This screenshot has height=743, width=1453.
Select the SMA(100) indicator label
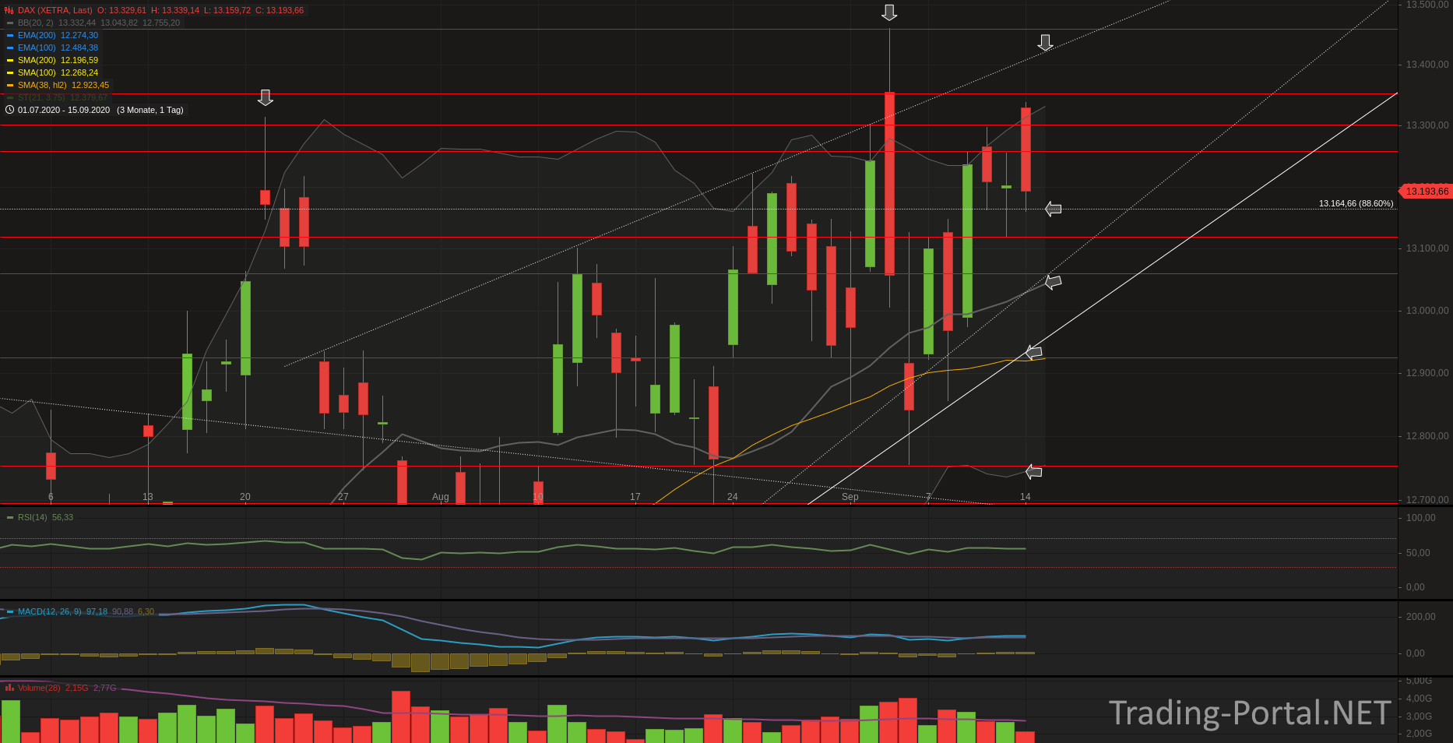coord(37,73)
